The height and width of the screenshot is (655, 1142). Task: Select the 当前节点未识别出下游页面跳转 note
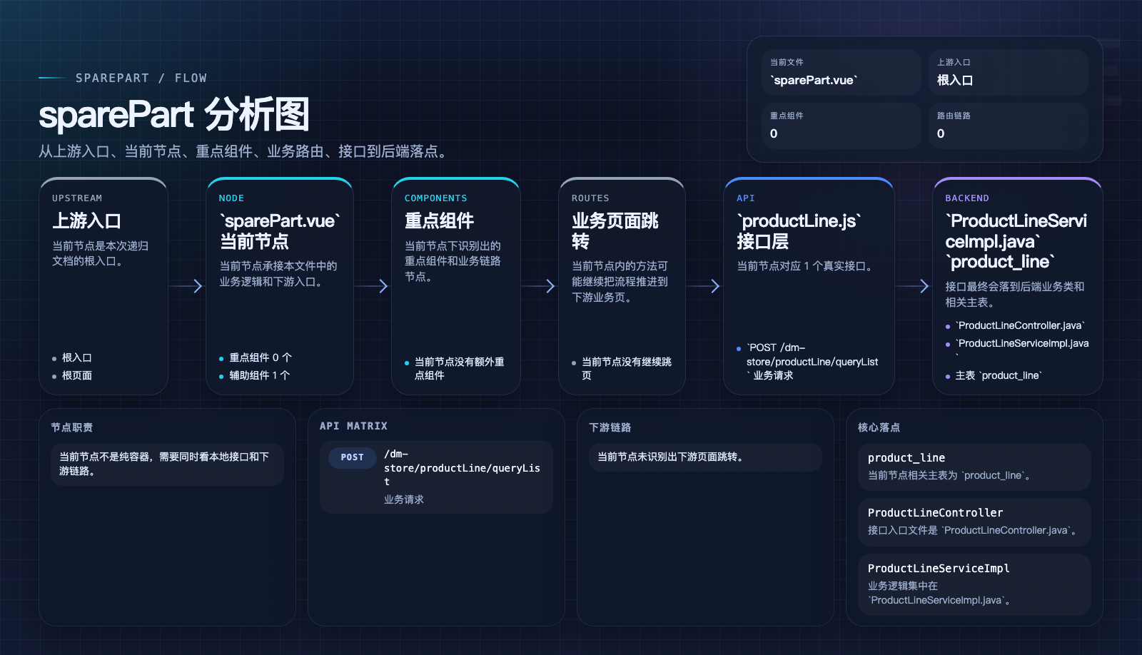705,457
